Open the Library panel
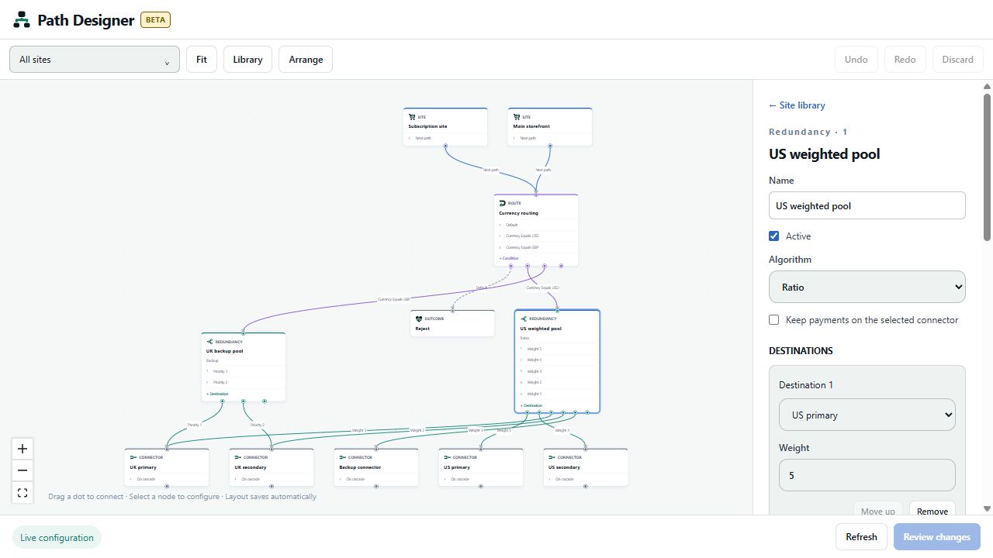The height and width of the screenshot is (558, 993). pyautogui.click(x=247, y=60)
